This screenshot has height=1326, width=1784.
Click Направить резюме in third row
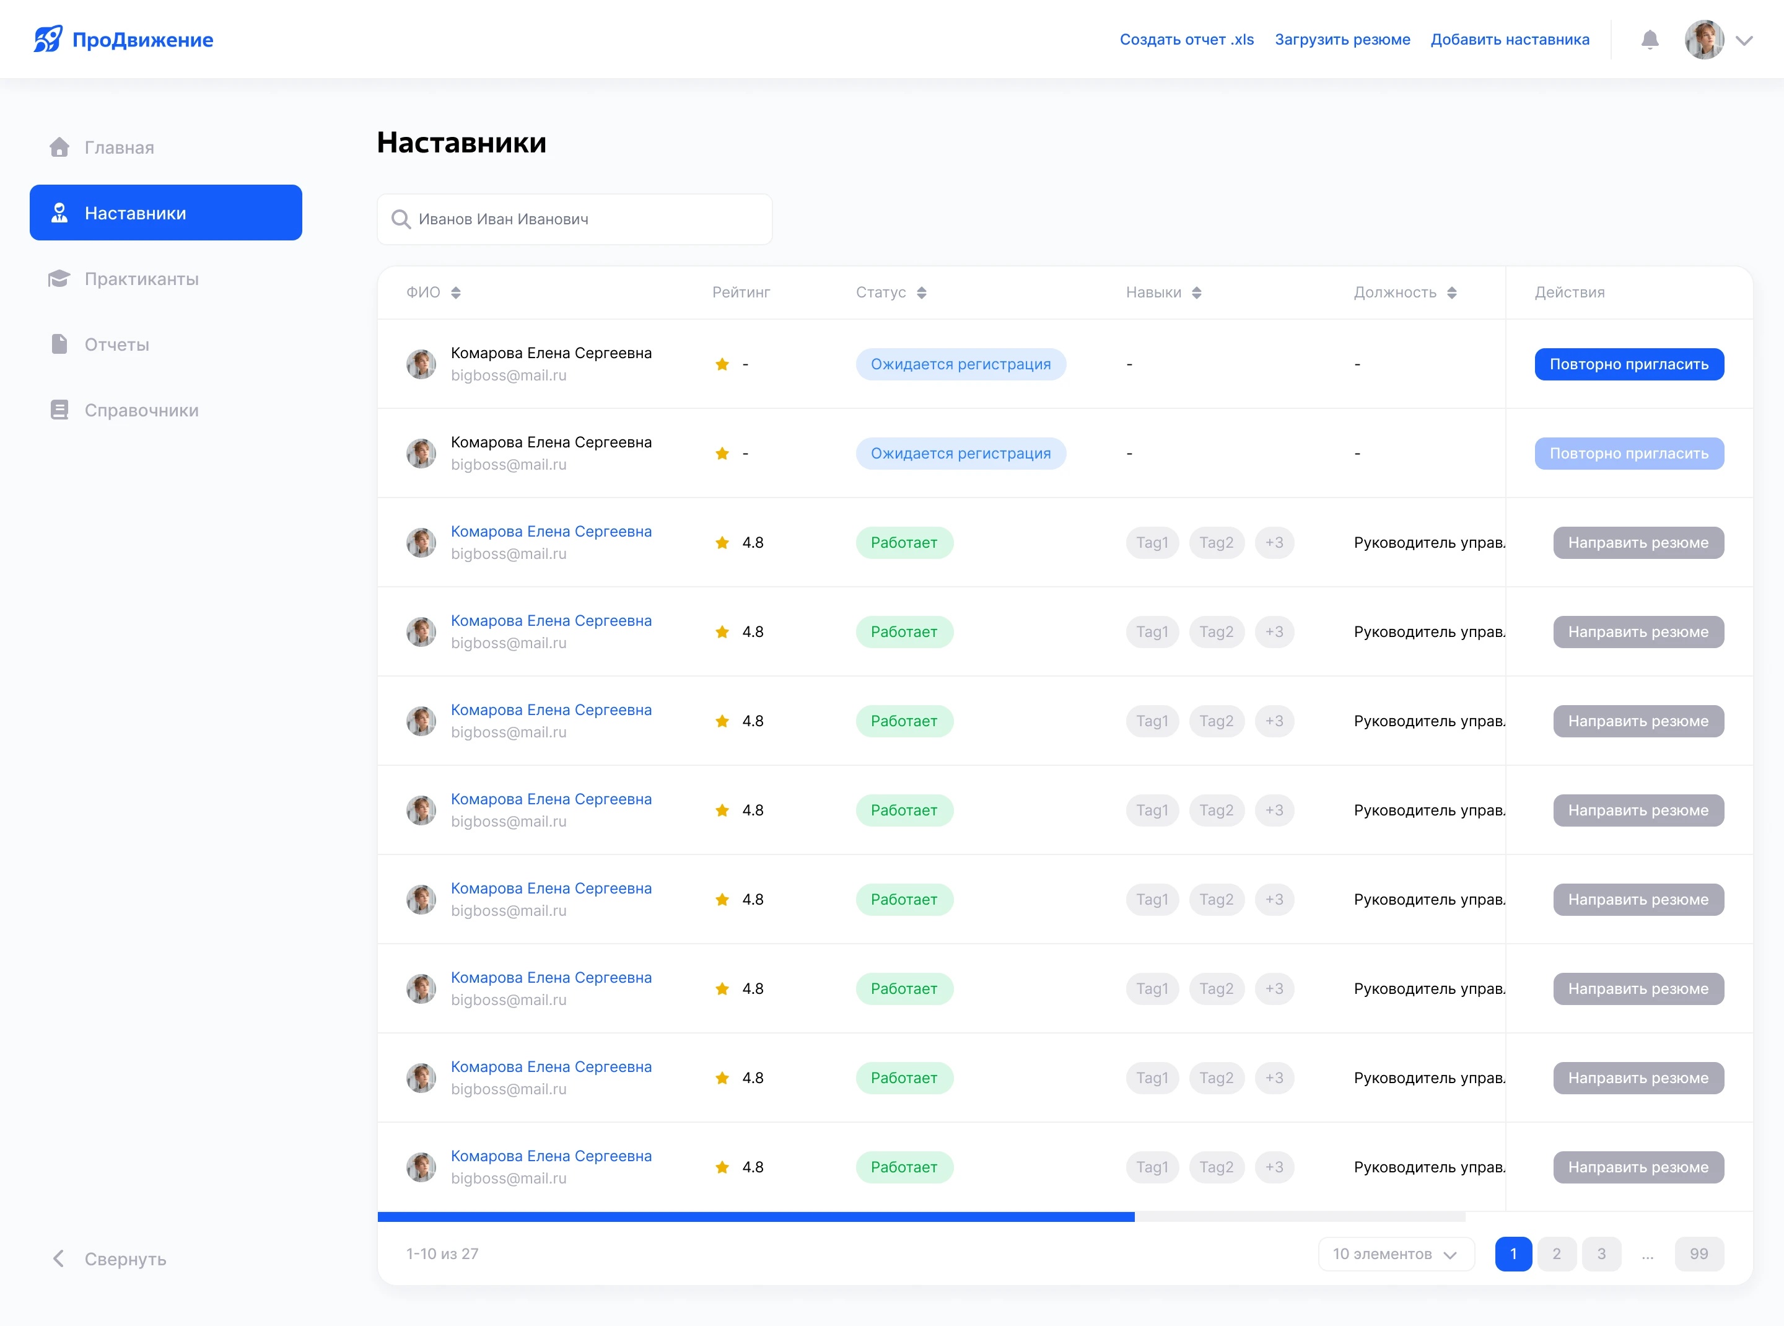pos(1639,543)
